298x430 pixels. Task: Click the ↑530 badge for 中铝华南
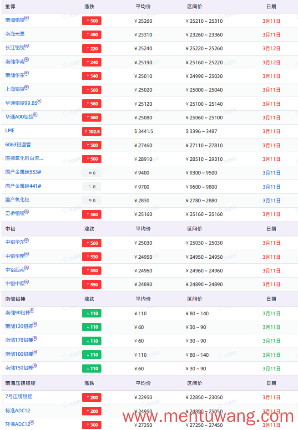point(92,257)
